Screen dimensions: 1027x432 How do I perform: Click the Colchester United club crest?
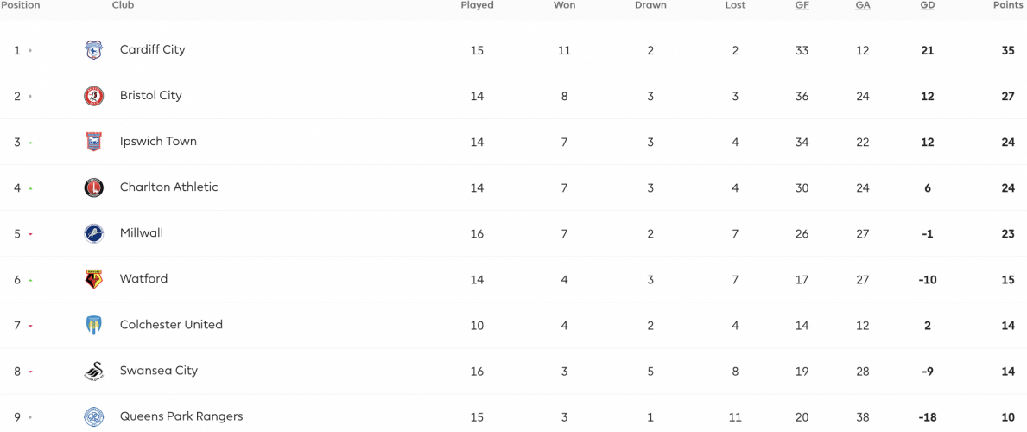coord(93,325)
